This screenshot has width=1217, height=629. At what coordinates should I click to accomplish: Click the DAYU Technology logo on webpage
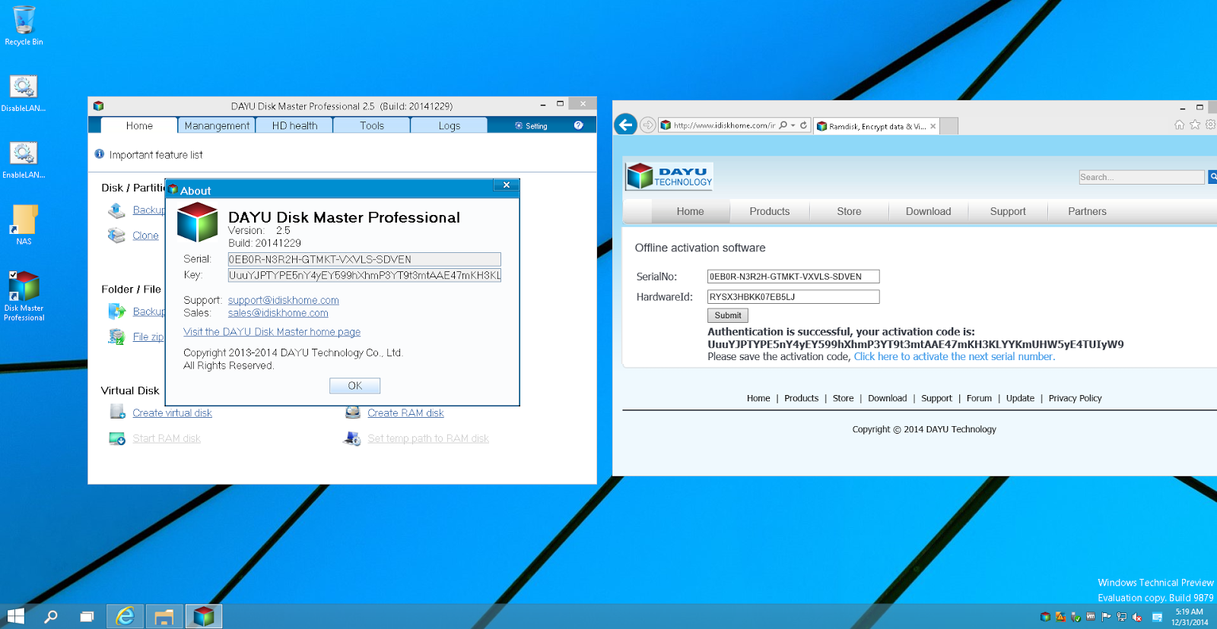pyautogui.click(x=669, y=175)
